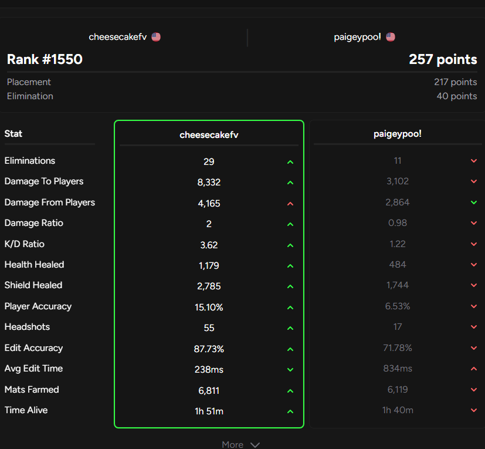
Task: Click the Damage From Players stat label
Action: pyautogui.click(x=50, y=202)
